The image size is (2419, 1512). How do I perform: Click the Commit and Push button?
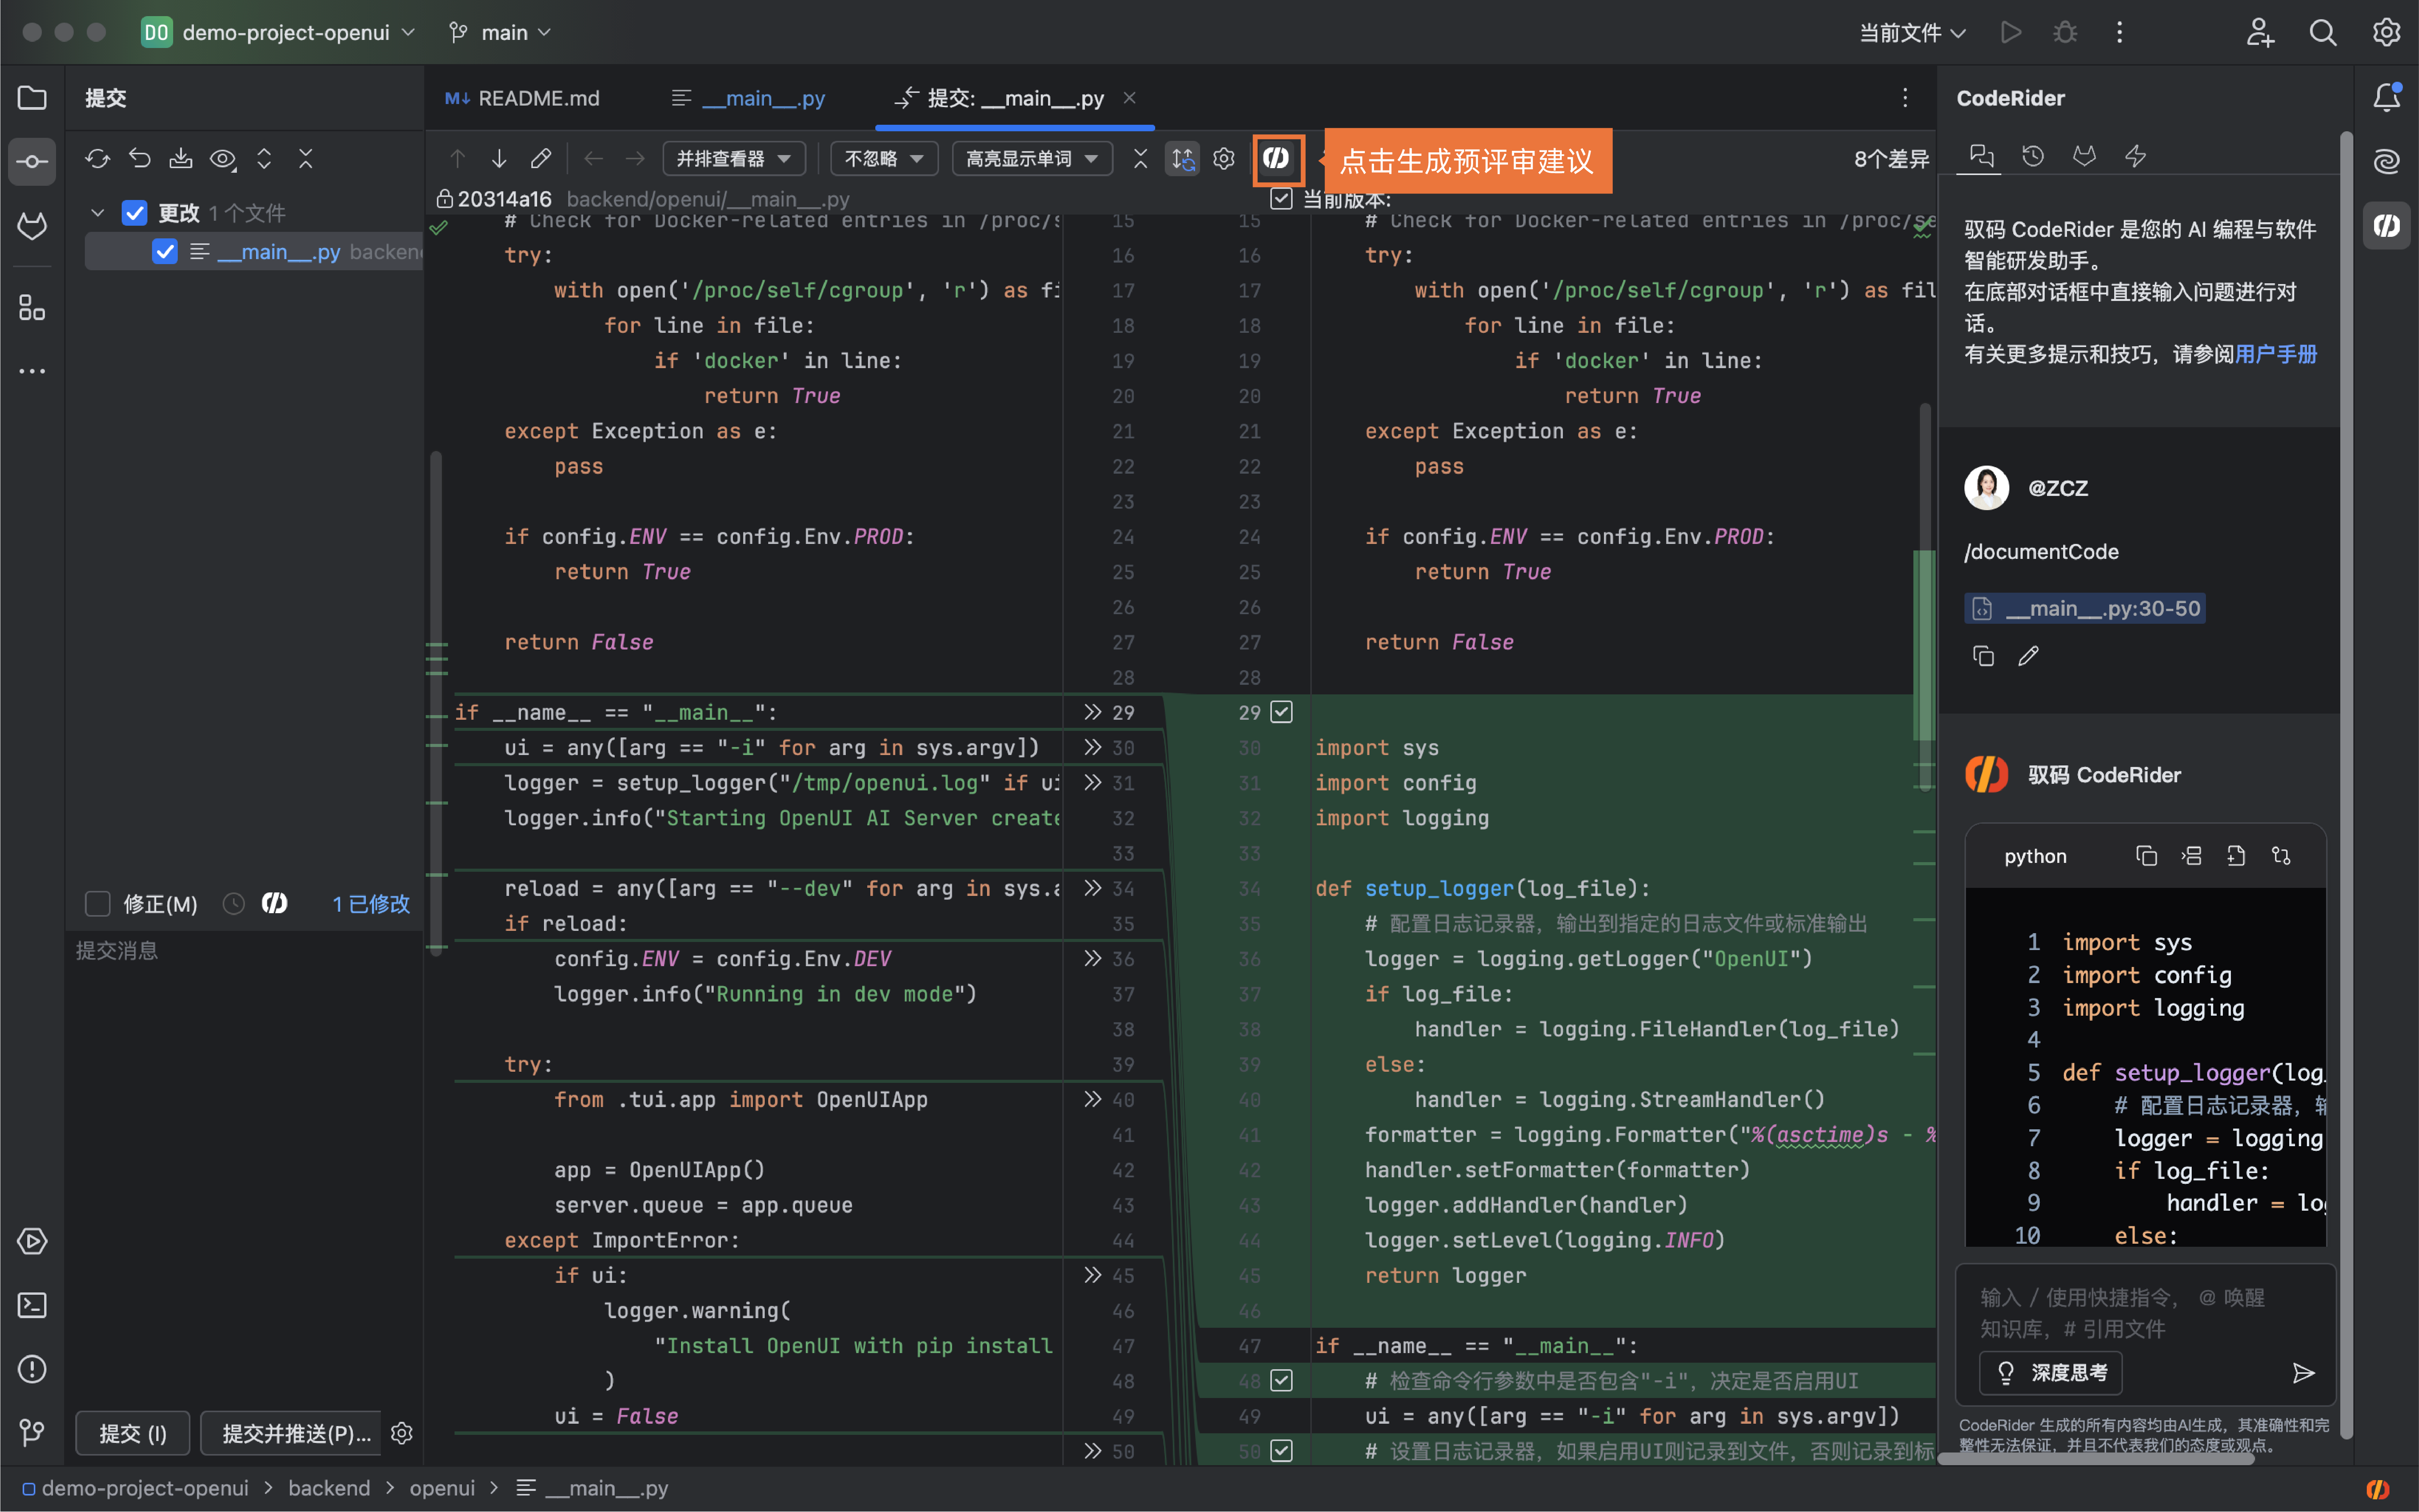295,1433
